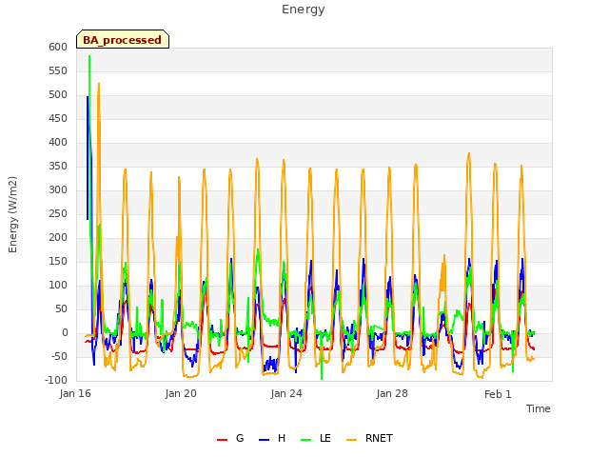
Task: Click the Energy chart title
Action: click(x=304, y=10)
